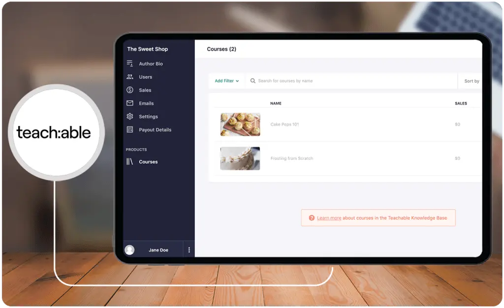Click the Jane Doe user name
504x308 pixels.
coord(158,250)
